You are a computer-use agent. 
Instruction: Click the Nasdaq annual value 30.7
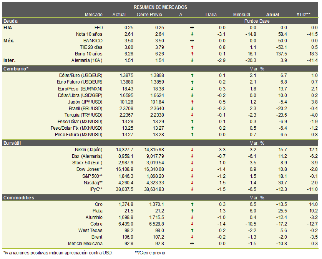click(x=282, y=182)
